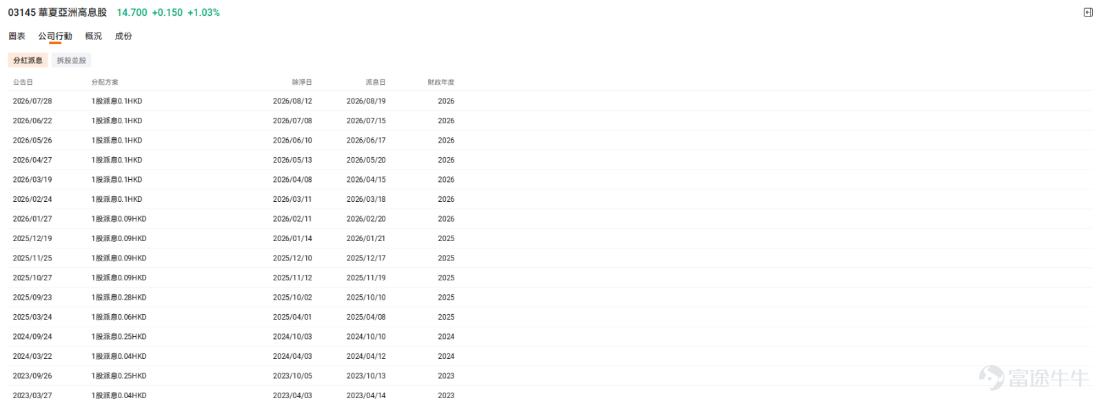Screen dimensions: 1103x403
Task: Click payment date 2026/06/17
Action: coord(366,141)
